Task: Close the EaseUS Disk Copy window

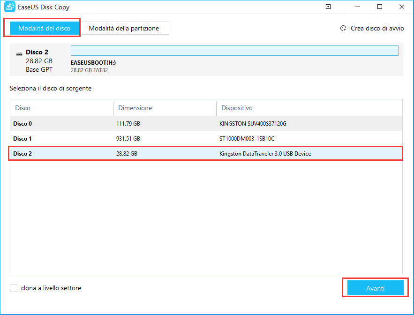Action: tap(402, 7)
